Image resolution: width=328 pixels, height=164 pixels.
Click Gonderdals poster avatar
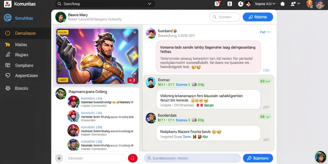151,118
